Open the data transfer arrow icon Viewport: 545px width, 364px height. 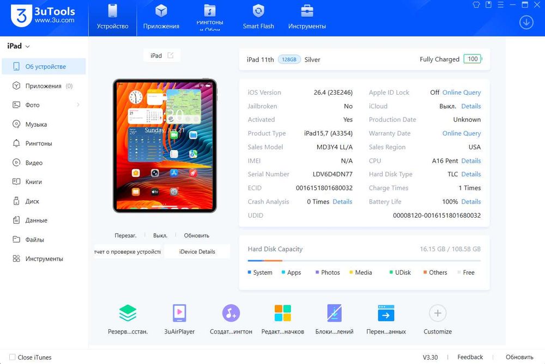(x=386, y=313)
